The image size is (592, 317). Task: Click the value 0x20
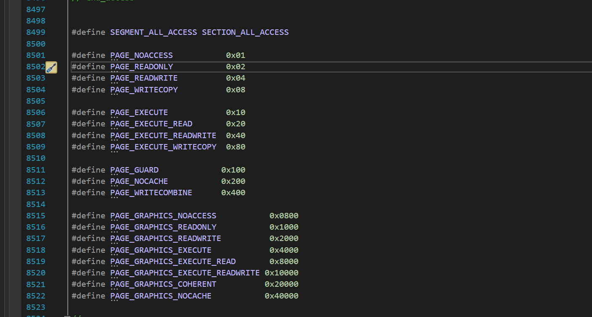(236, 124)
